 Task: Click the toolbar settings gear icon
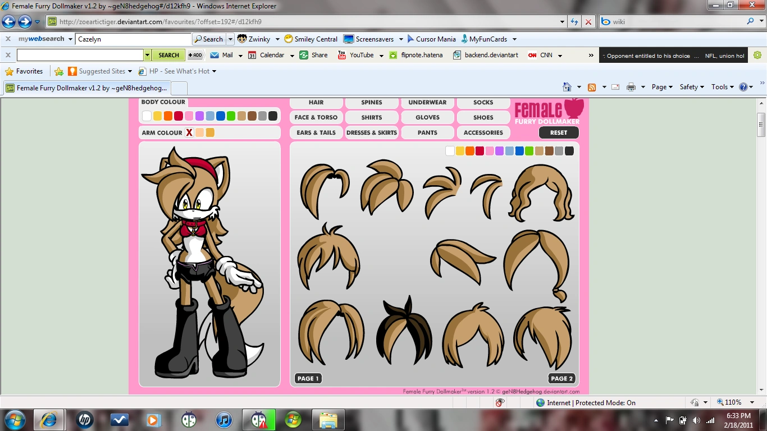click(x=757, y=55)
